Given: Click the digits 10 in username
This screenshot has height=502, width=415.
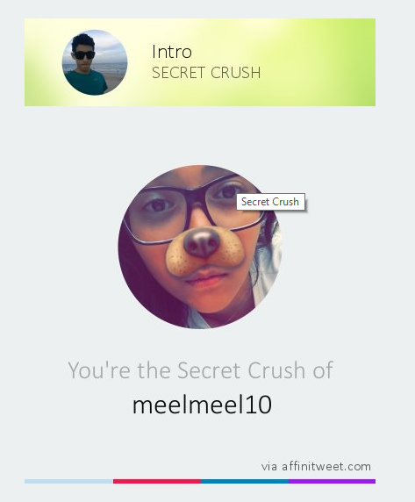Looking at the screenshot, I should click(x=258, y=405).
